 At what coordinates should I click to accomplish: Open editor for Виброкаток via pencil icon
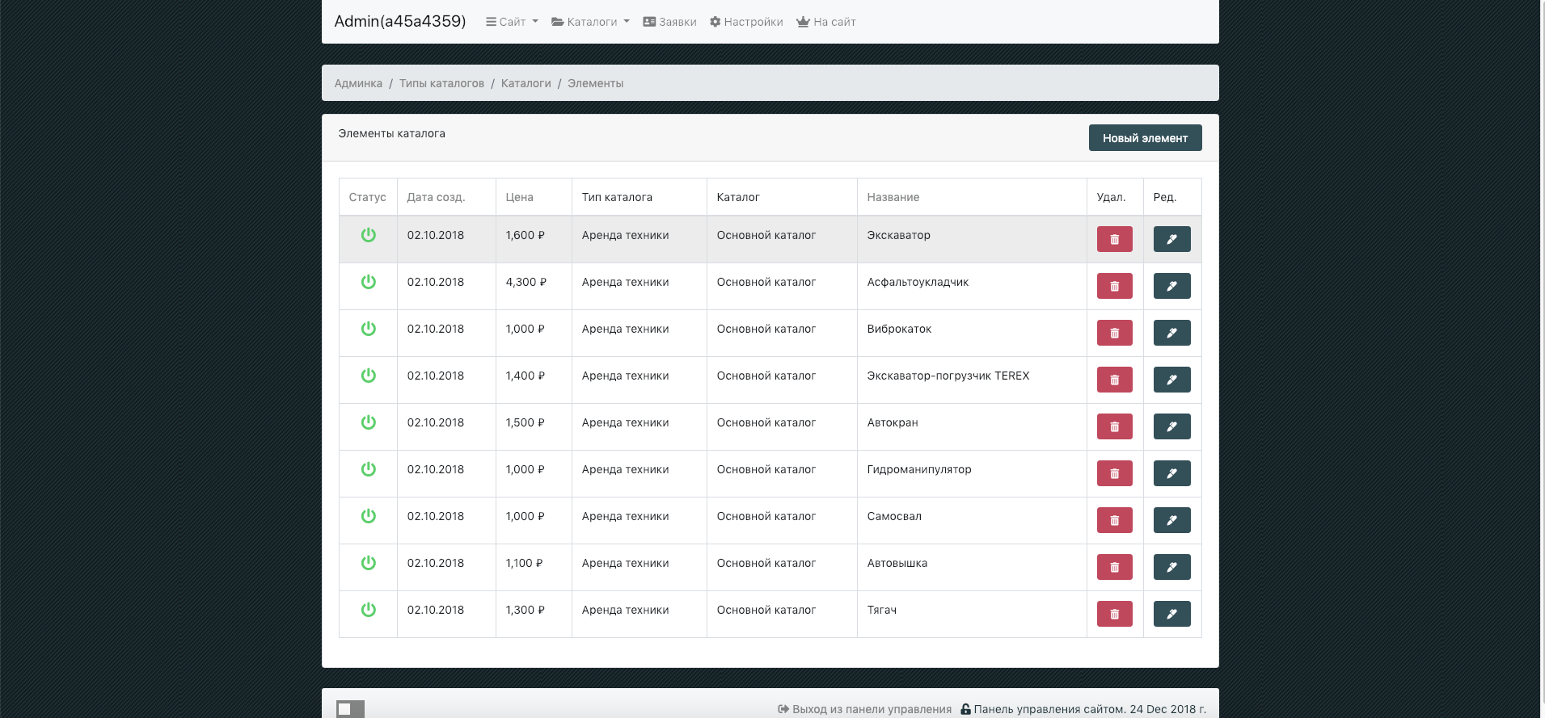point(1171,333)
